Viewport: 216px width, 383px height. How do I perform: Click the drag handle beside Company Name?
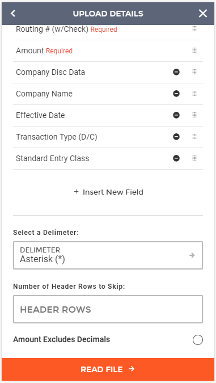click(x=194, y=94)
